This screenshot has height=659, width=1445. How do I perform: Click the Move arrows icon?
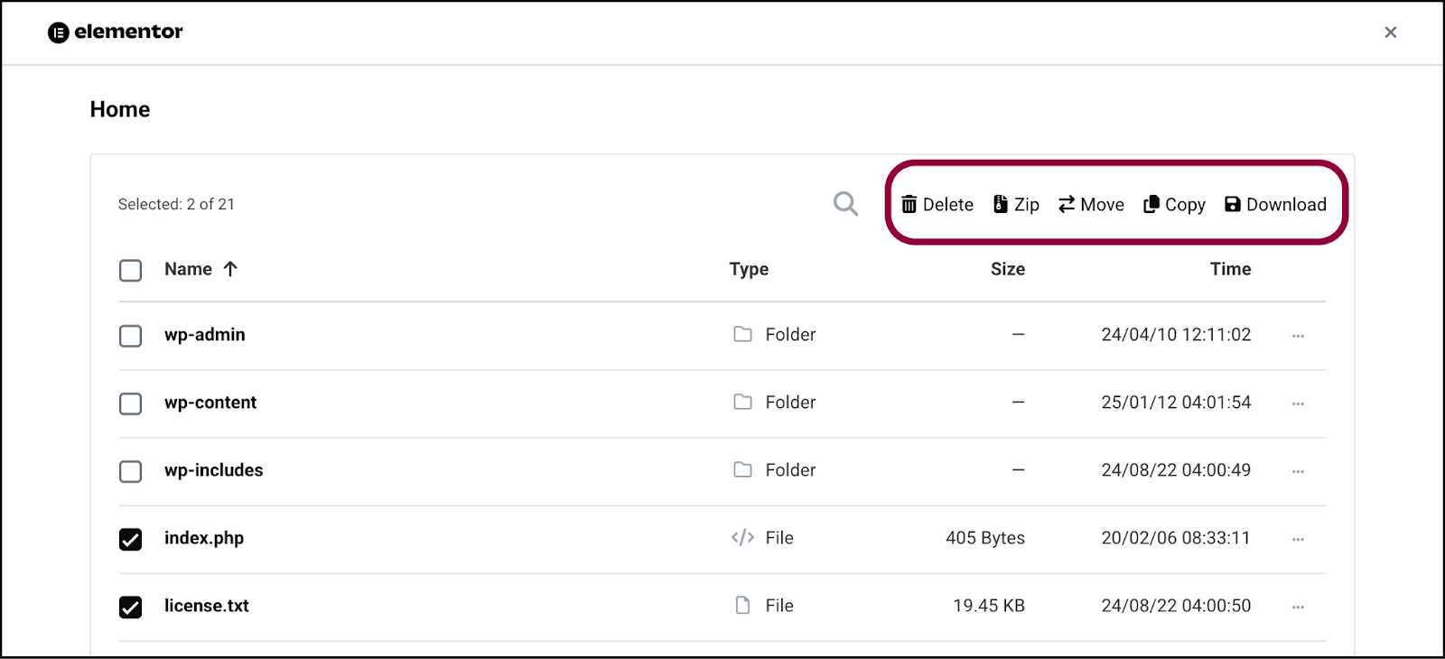coord(1067,205)
